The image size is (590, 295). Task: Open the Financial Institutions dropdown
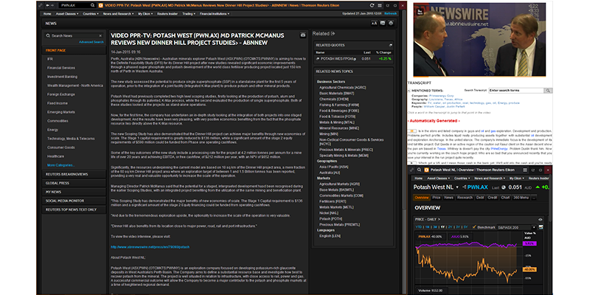pyautogui.click(x=214, y=14)
